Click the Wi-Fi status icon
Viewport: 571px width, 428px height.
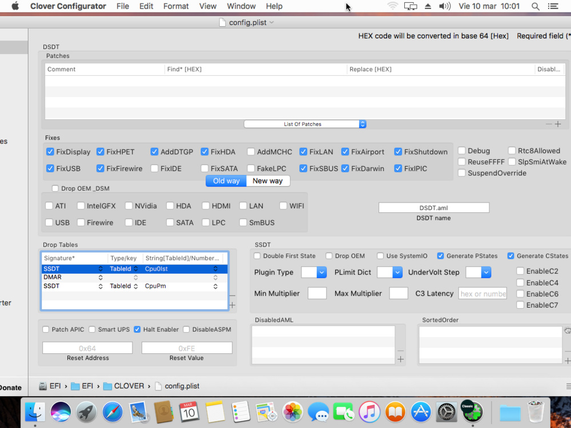point(393,6)
